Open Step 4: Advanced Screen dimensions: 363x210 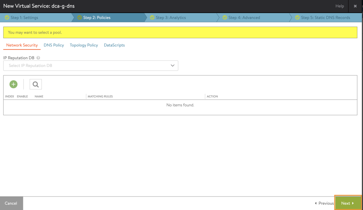click(244, 18)
